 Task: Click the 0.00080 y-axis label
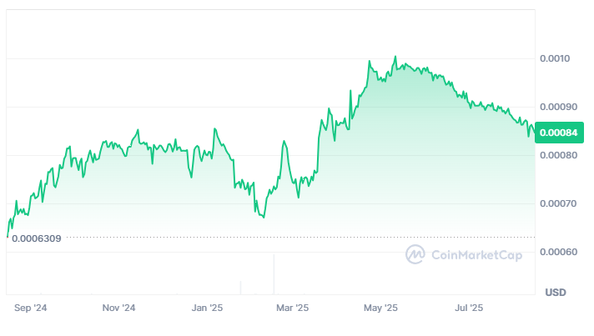coord(558,155)
